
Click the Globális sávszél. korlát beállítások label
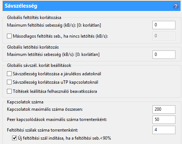[39, 65]
